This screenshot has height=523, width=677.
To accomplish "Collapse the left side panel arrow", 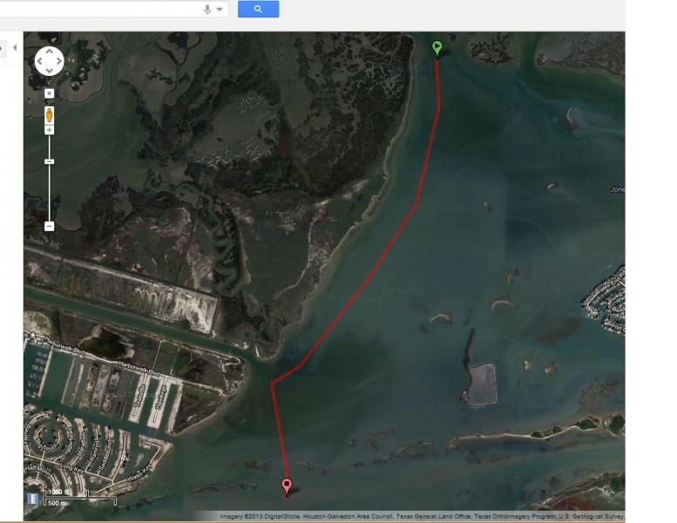I will (15, 48).
